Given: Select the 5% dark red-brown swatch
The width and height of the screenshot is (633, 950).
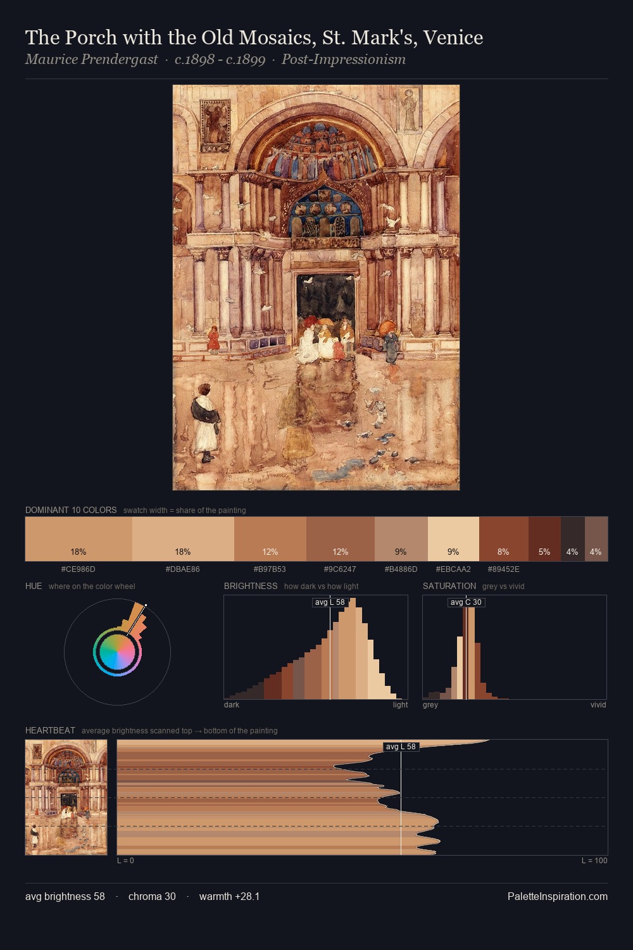Looking at the screenshot, I should click(544, 539).
